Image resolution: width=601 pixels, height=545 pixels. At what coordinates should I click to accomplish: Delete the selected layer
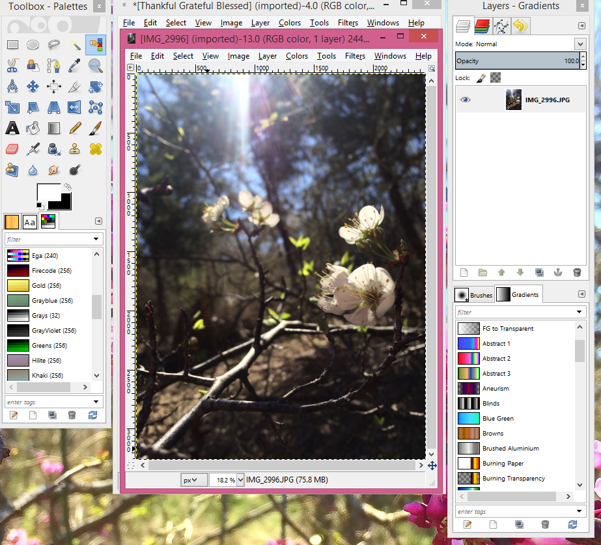[x=578, y=272]
